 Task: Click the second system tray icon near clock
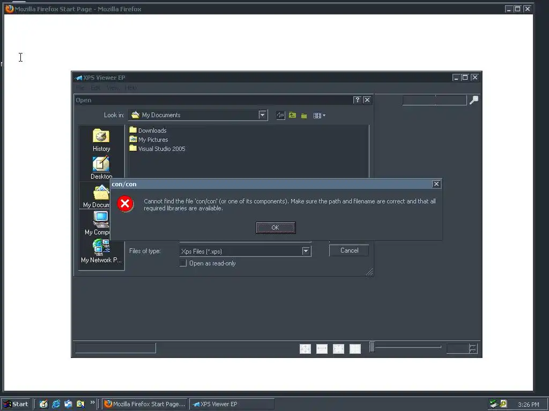(503, 404)
